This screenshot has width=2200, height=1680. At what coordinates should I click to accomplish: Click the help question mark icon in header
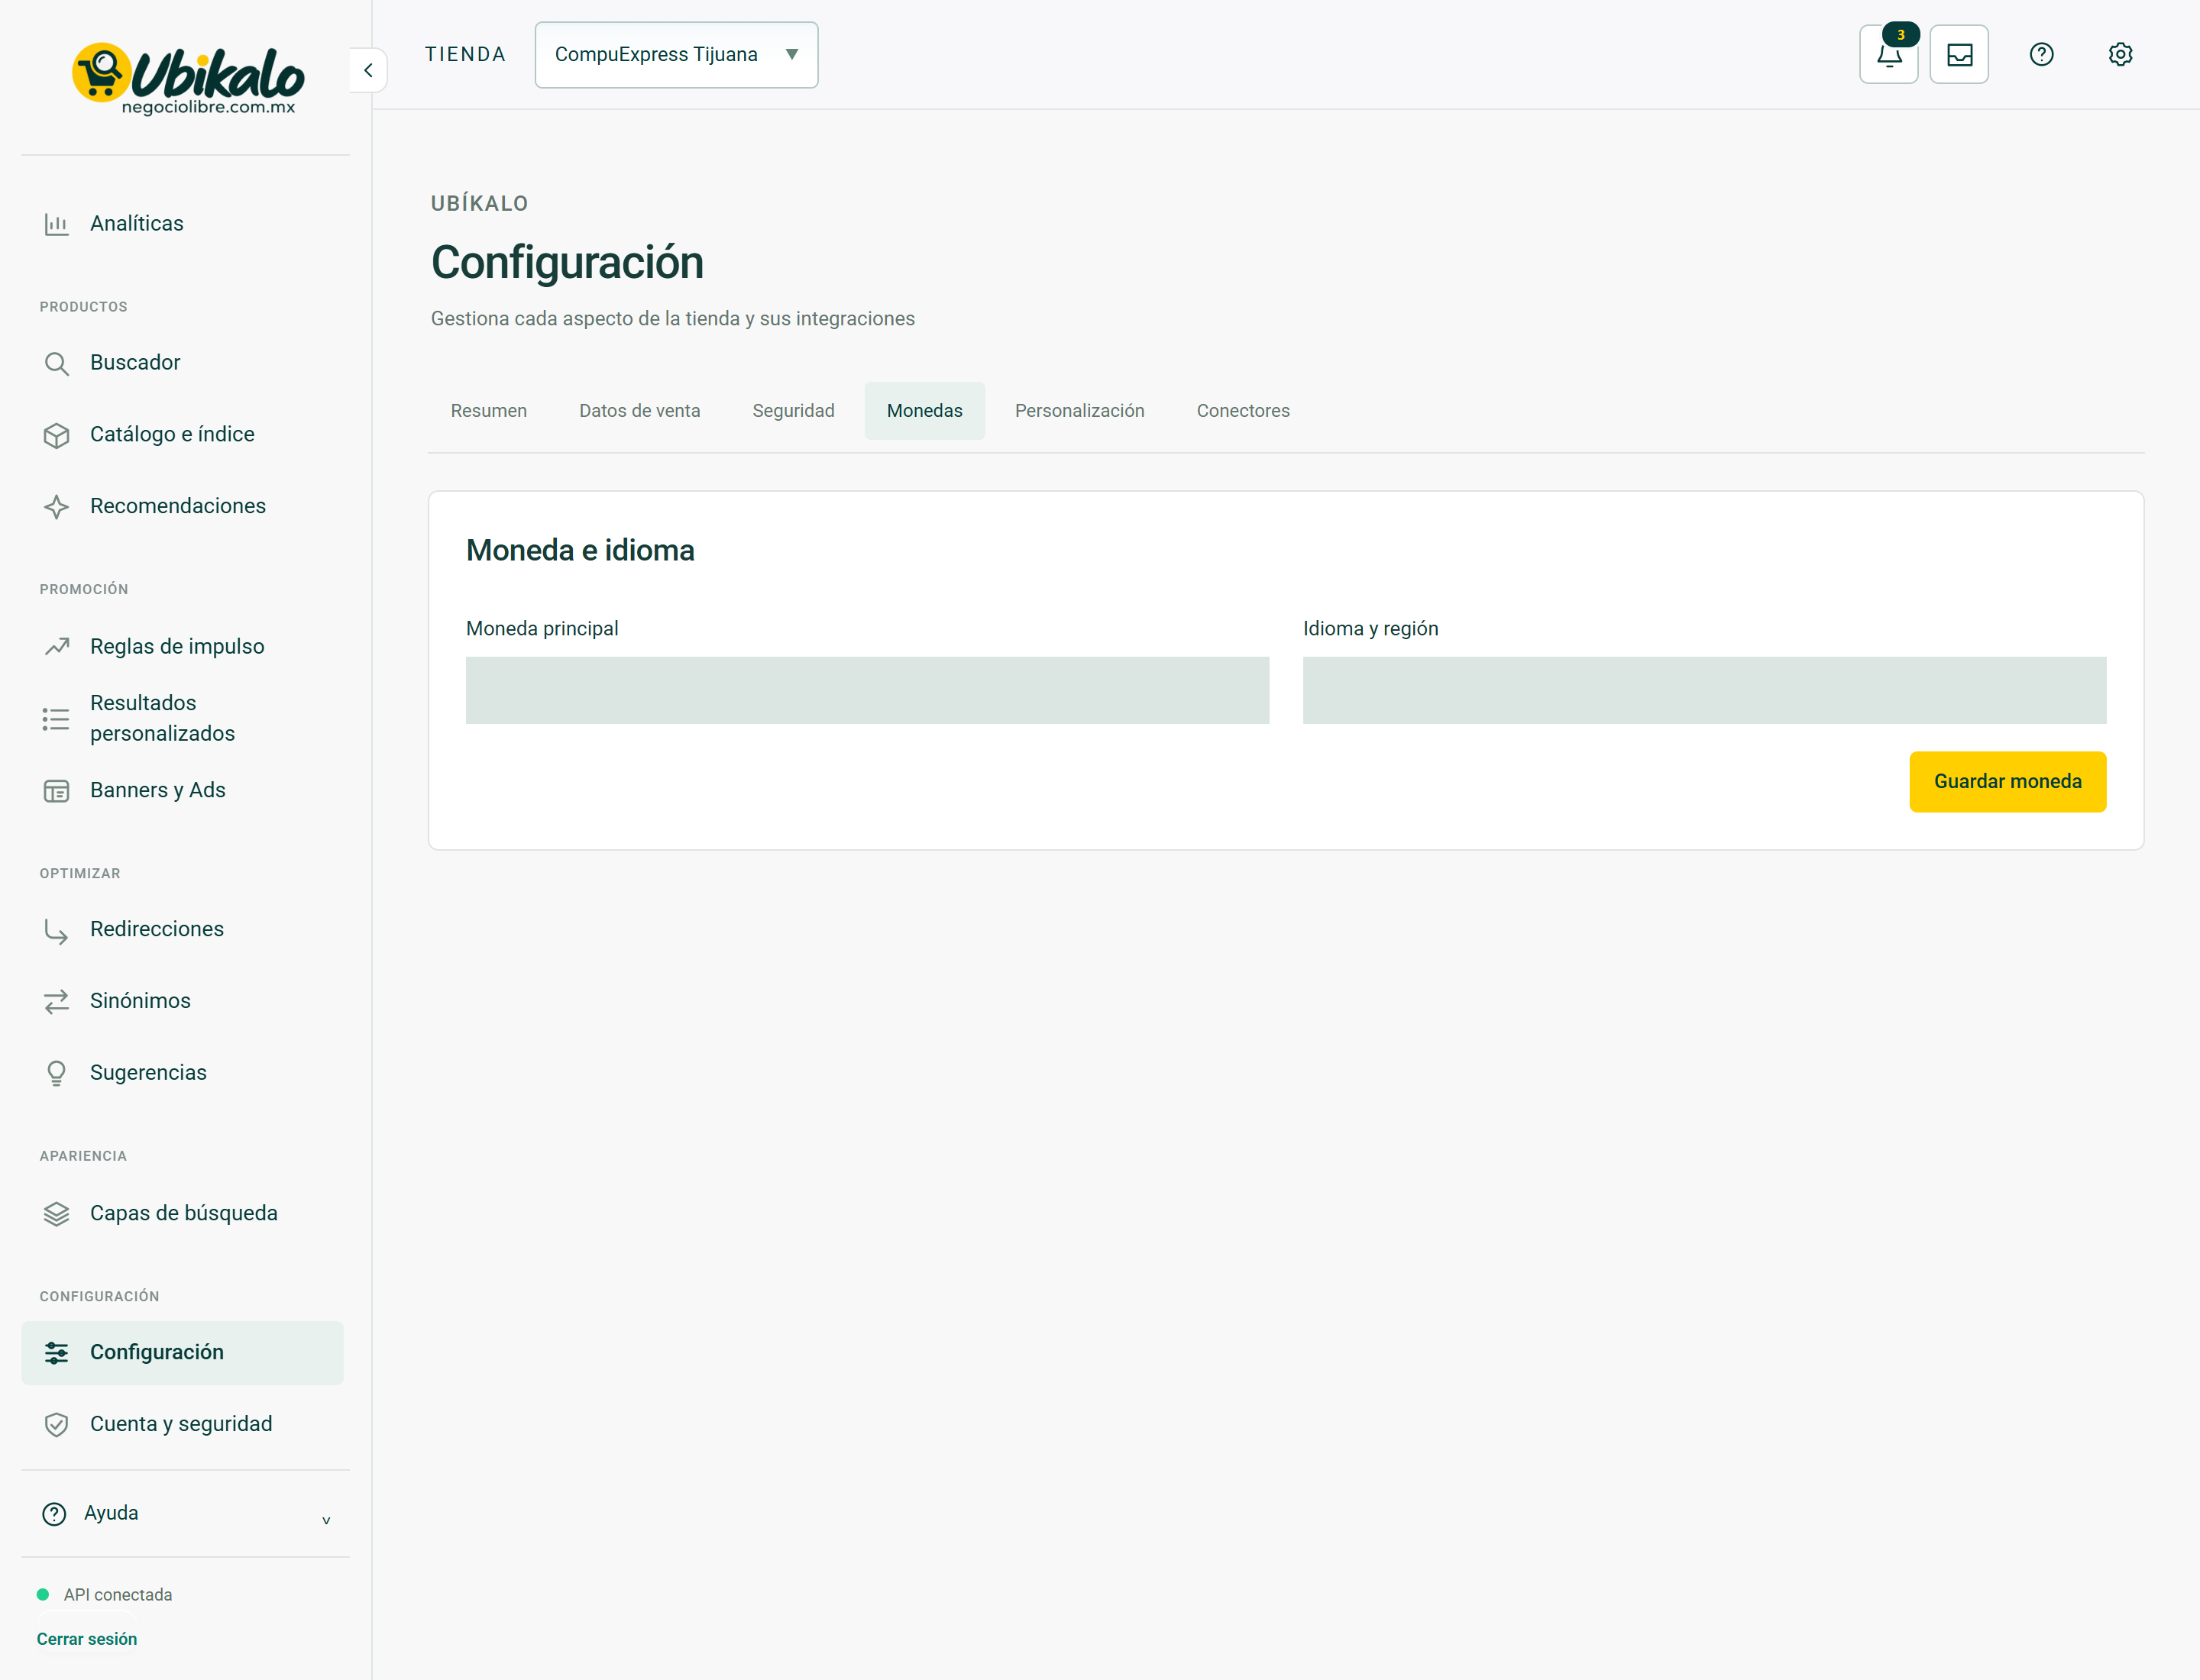point(2041,54)
